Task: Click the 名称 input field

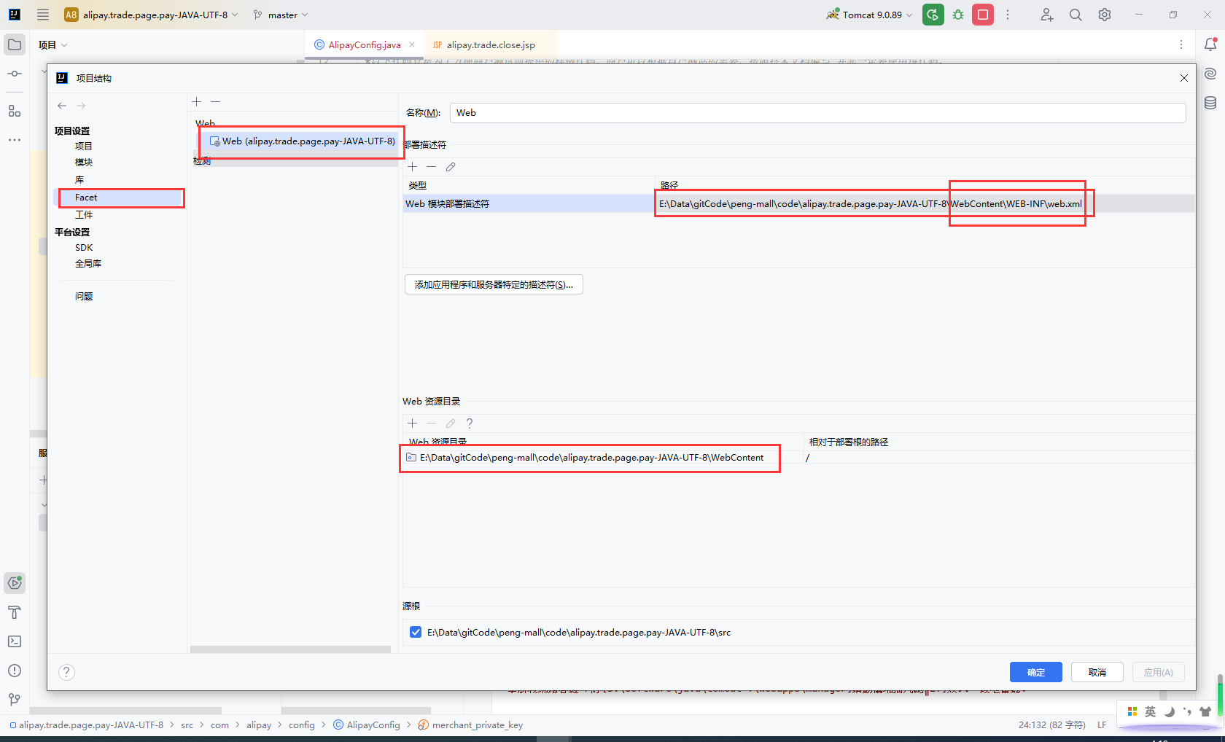Action: 817,113
